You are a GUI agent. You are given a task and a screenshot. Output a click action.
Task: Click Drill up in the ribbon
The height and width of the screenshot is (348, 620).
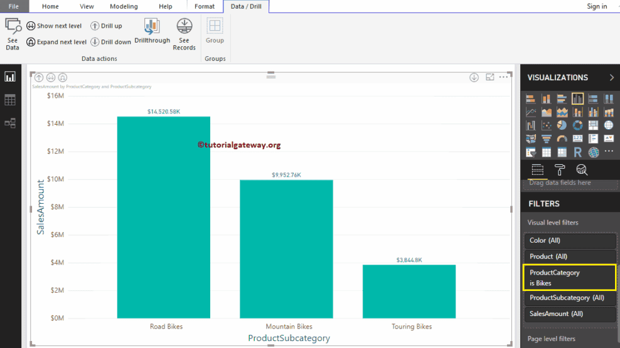(106, 26)
